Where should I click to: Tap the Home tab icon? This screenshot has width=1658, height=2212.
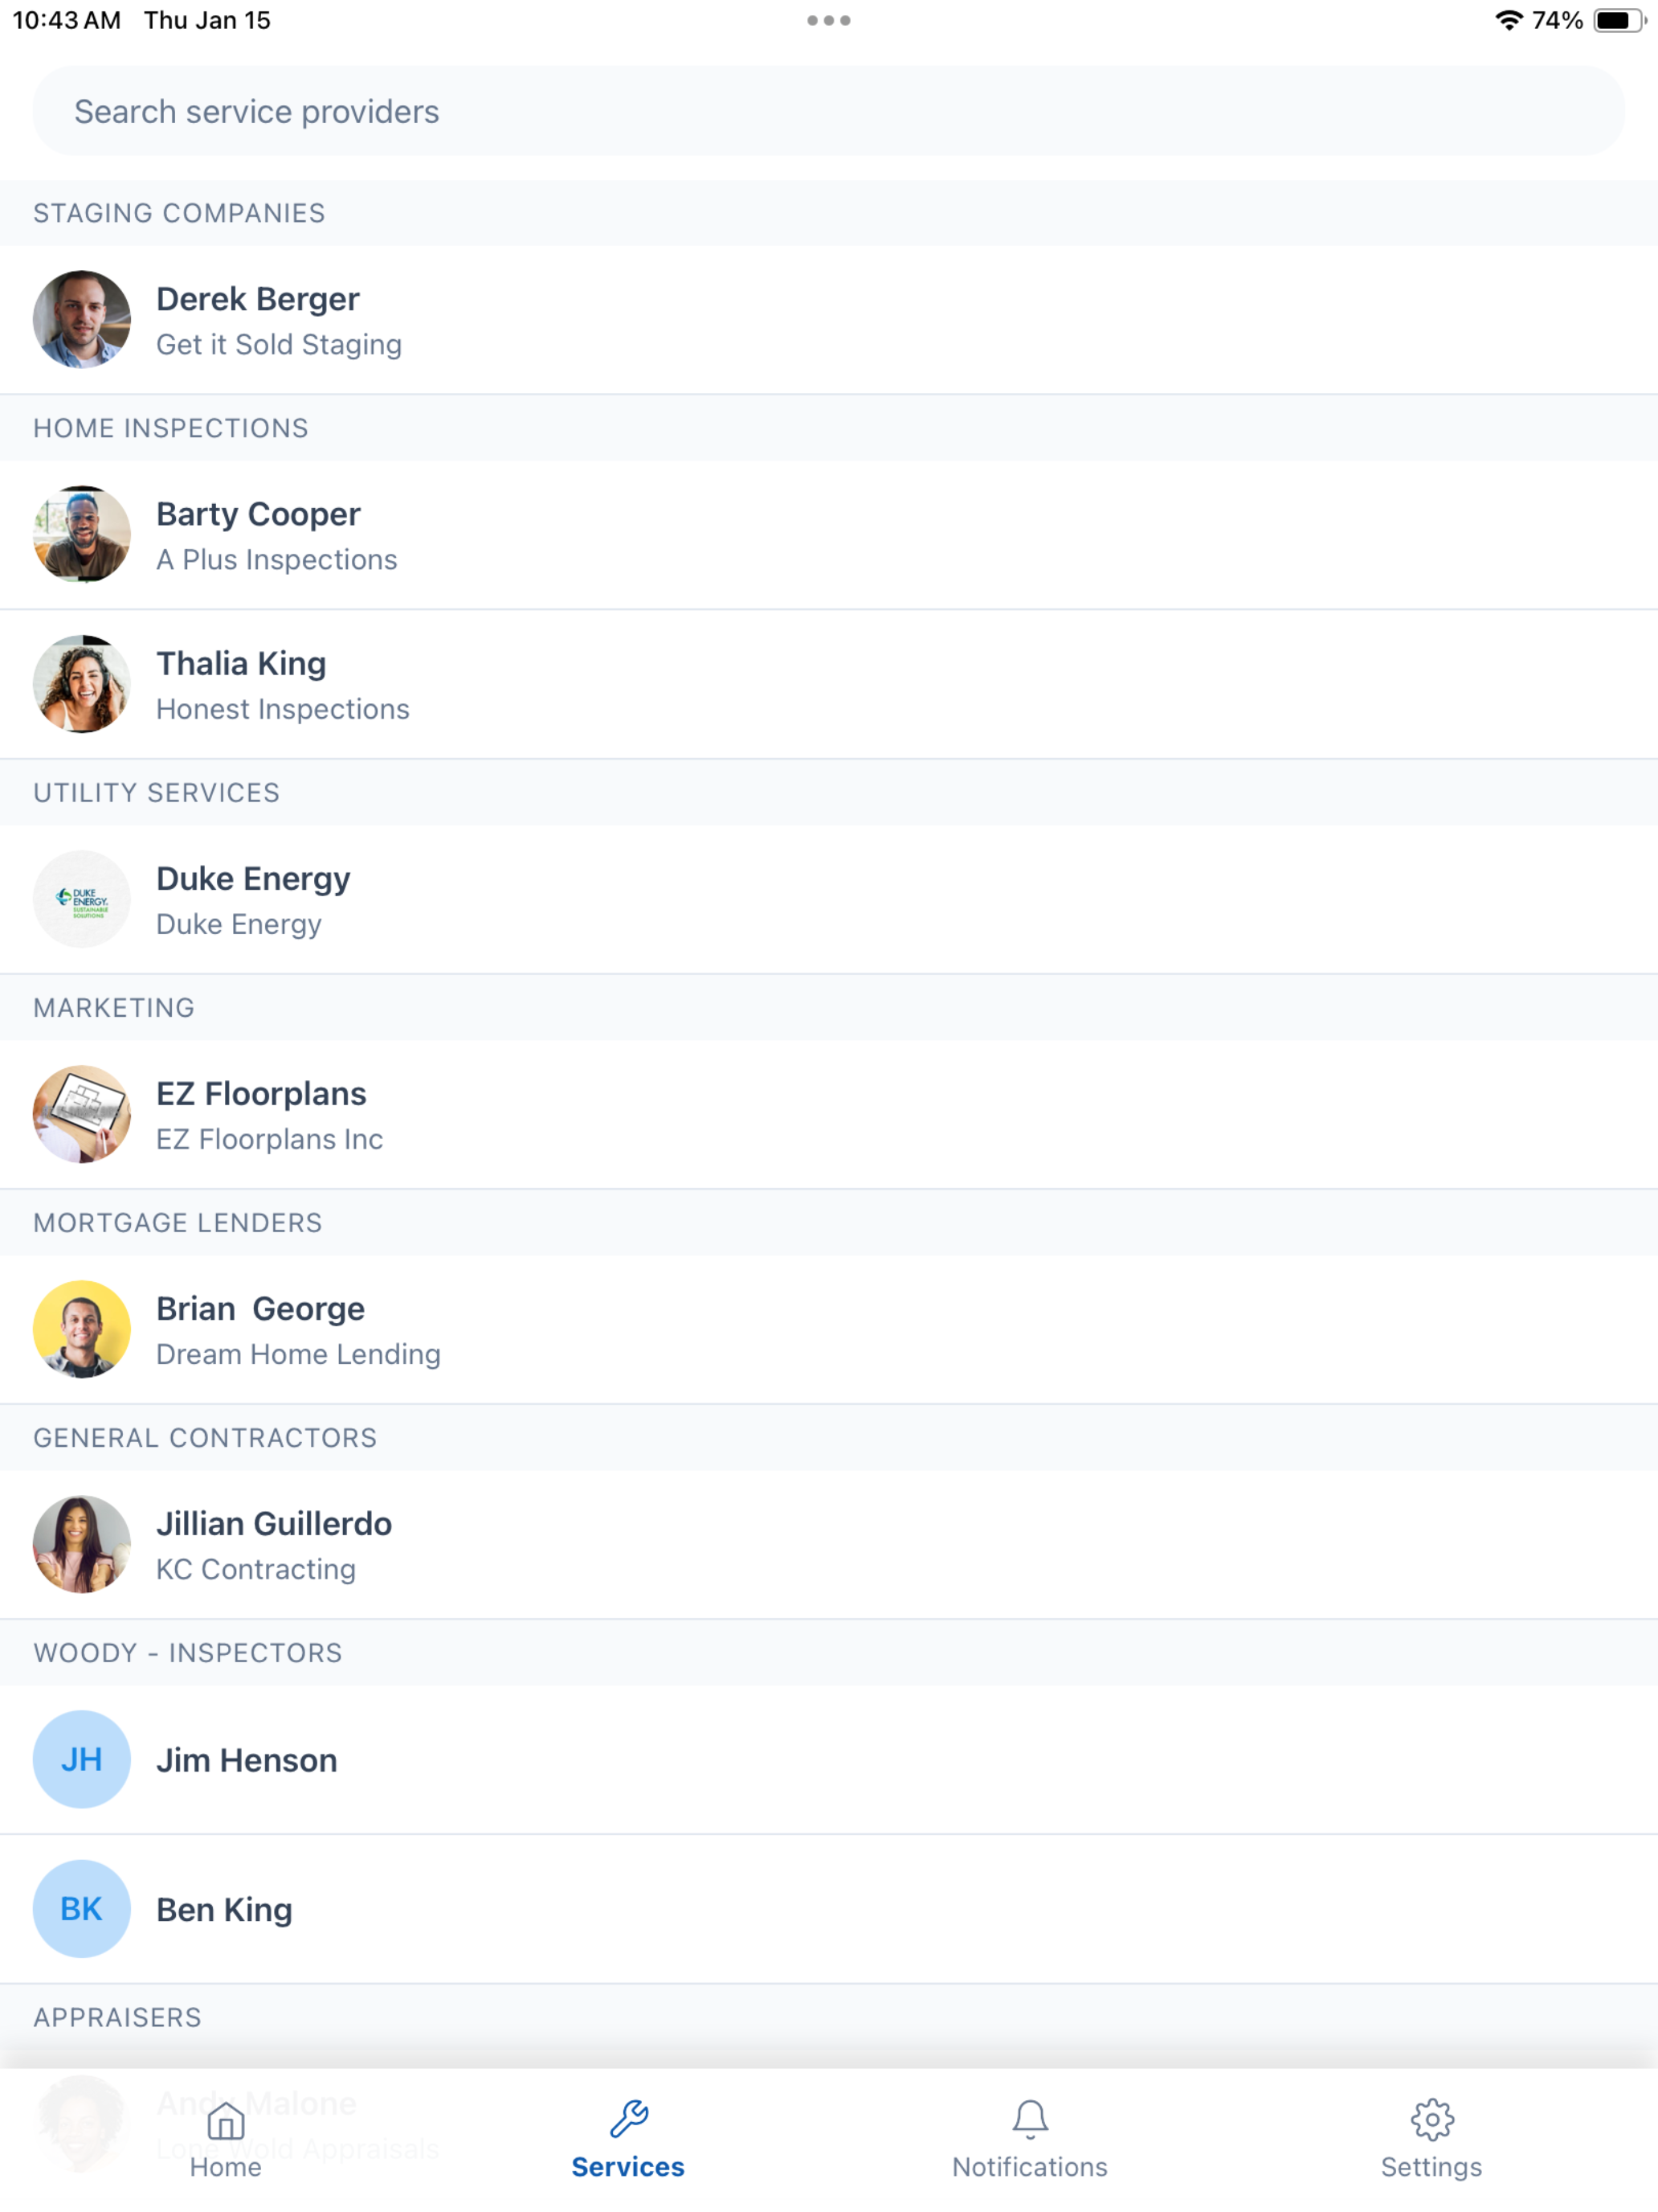(226, 2120)
